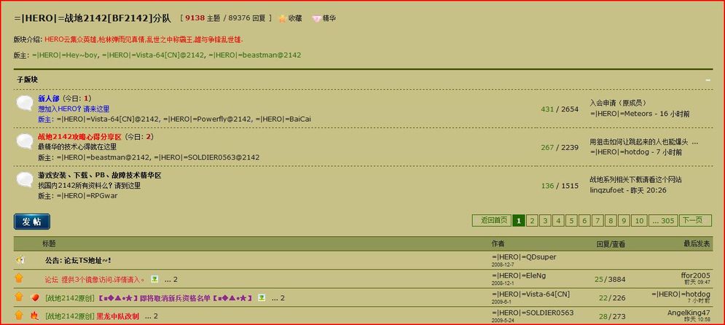Go to page 10 of thread list

coord(639,221)
